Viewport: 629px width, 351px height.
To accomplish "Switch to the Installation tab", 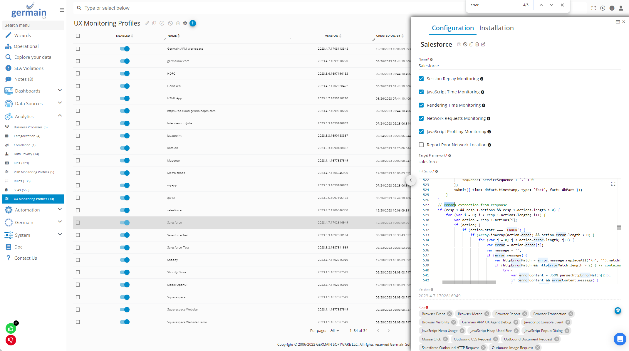I will click(x=497, y=28).
